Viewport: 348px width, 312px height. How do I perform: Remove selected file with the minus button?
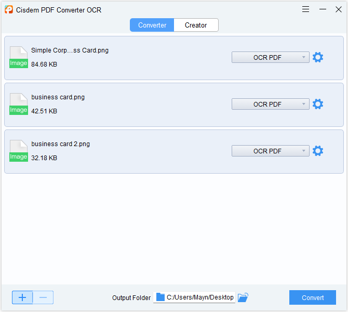(43, 297)
